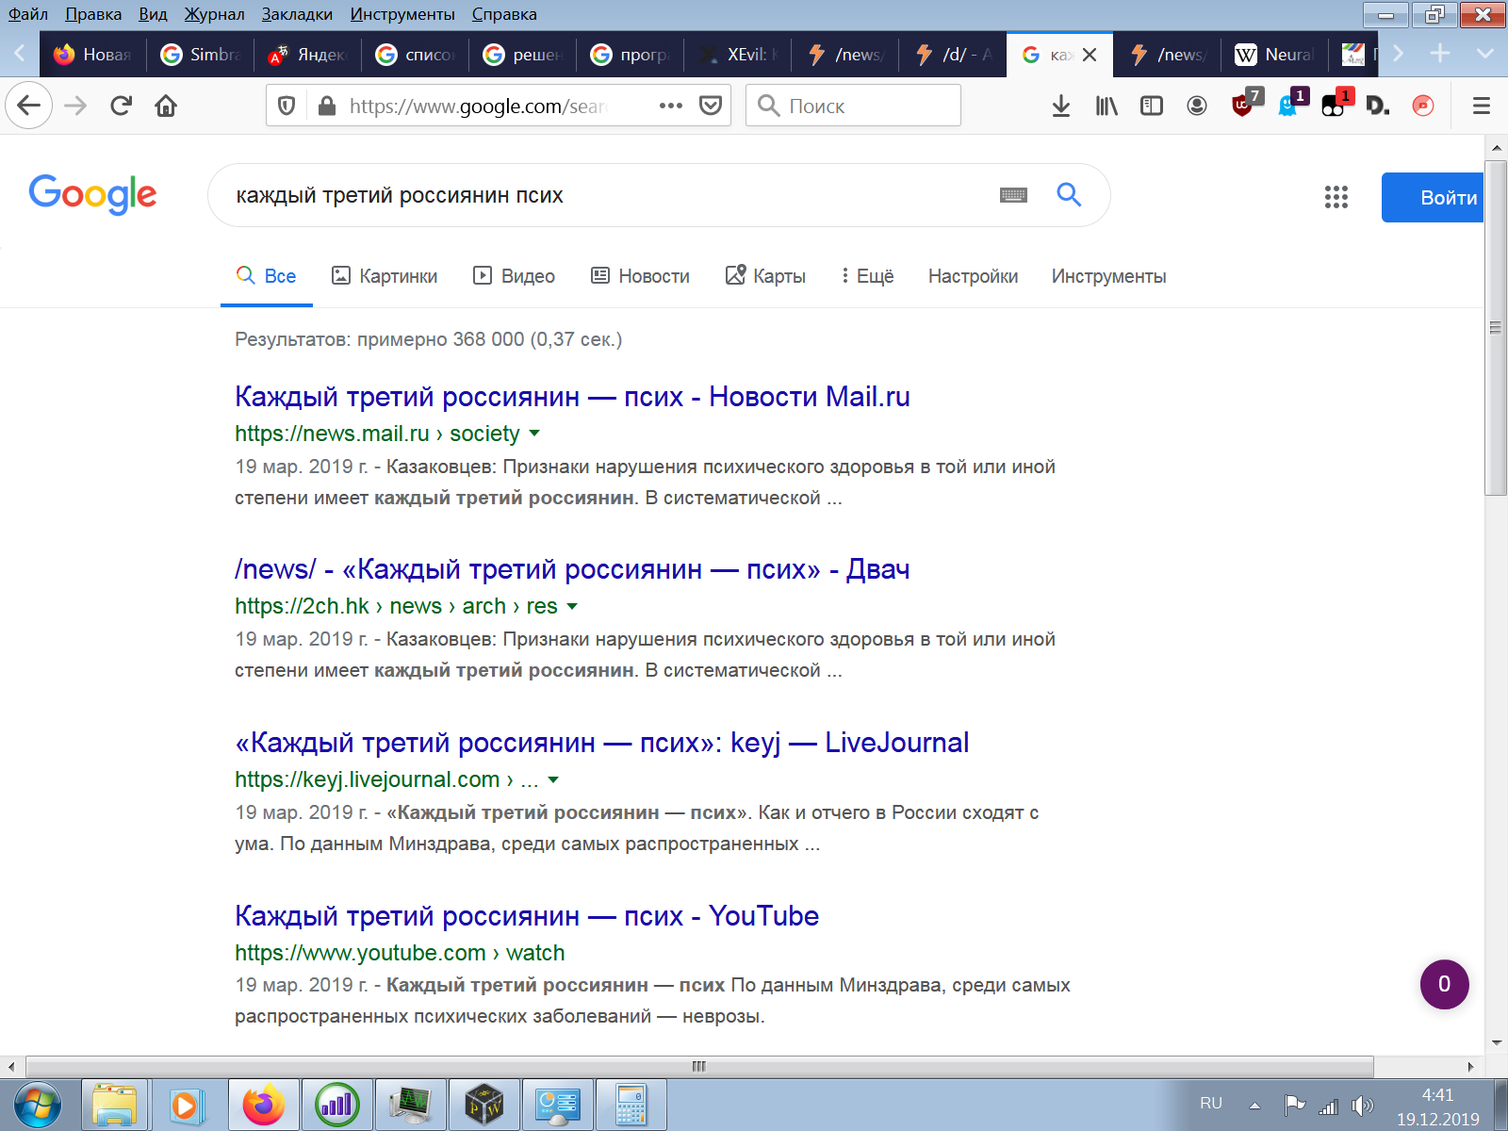Image resolution: width=1508 pixels, height=1131 pixels.
Task: Open the Закладки menu
Action: 297,14
